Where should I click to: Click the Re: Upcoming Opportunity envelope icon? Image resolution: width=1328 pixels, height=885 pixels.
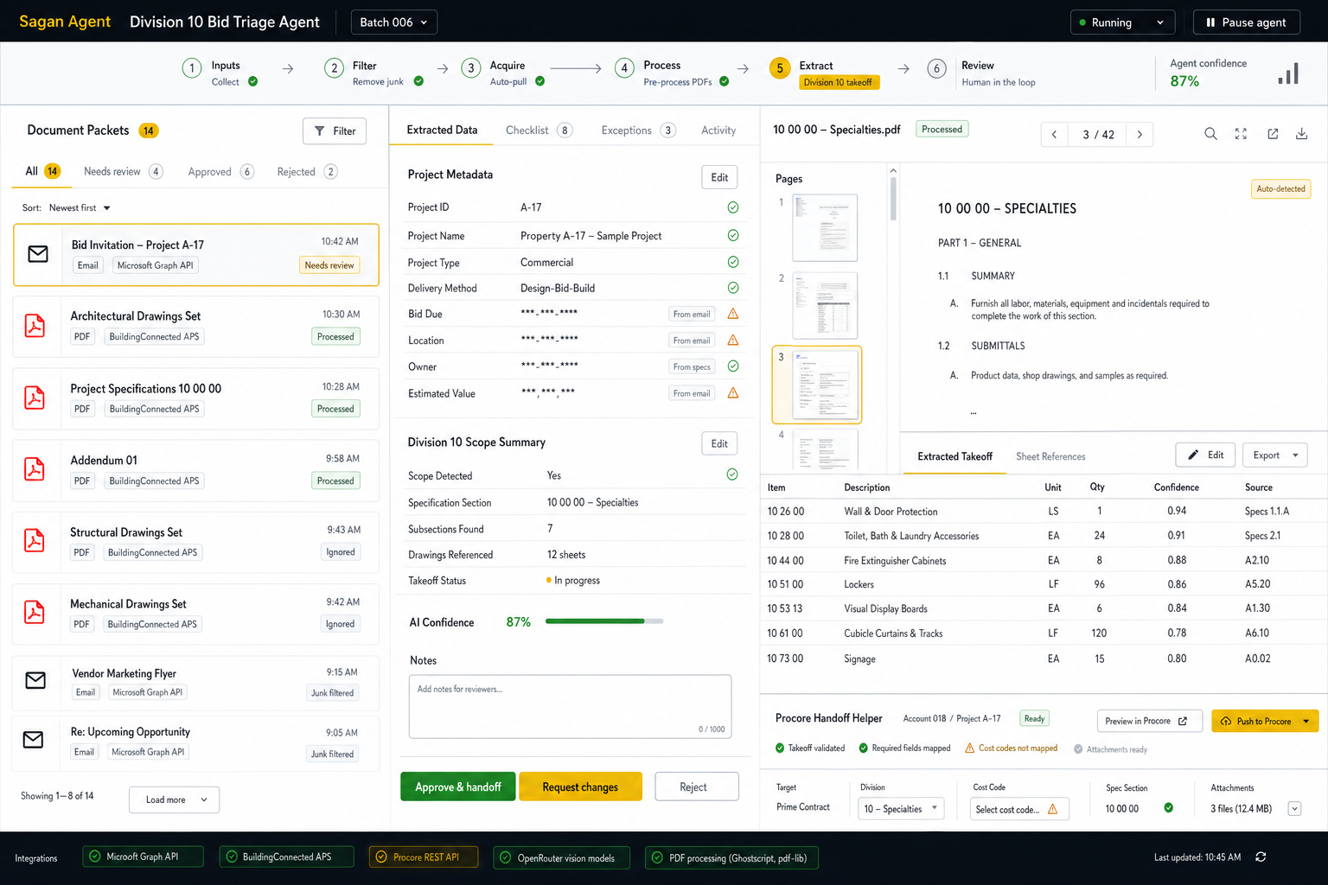[33, 740]
